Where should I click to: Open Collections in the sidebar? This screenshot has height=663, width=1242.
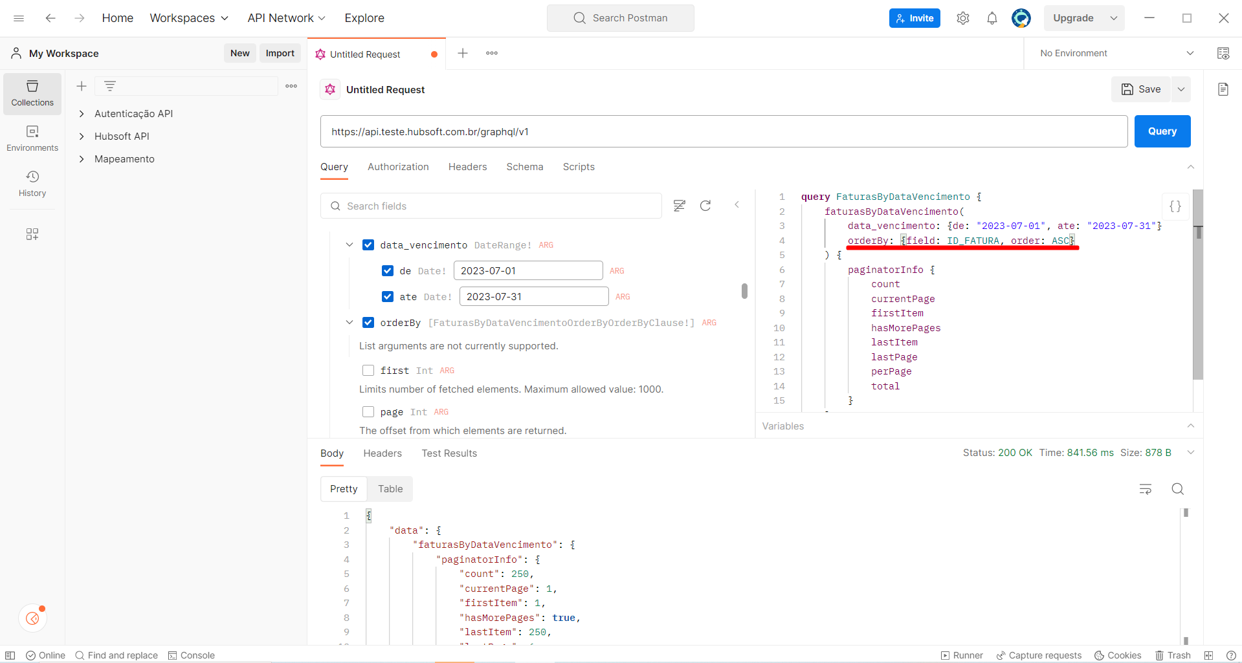pos(32,94)
